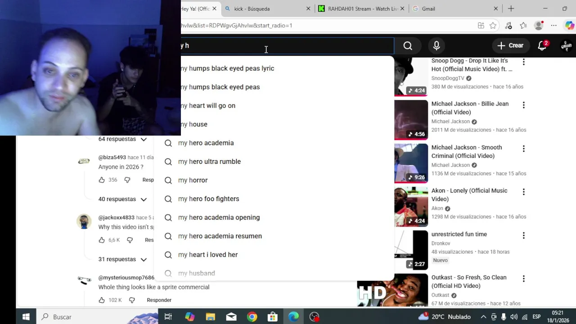576x324 pixels.
Task: Click the Crear button
Action: (x=510, y=45)
